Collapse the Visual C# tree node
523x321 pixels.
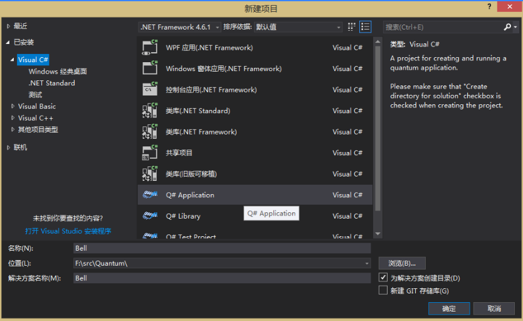coord(13,60)
